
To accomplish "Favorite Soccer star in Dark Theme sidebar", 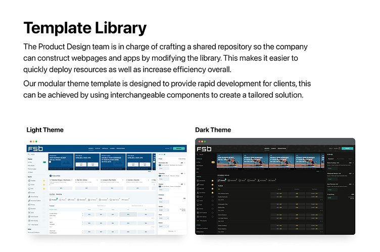I will pyautogui.click(x=213, y=197).
